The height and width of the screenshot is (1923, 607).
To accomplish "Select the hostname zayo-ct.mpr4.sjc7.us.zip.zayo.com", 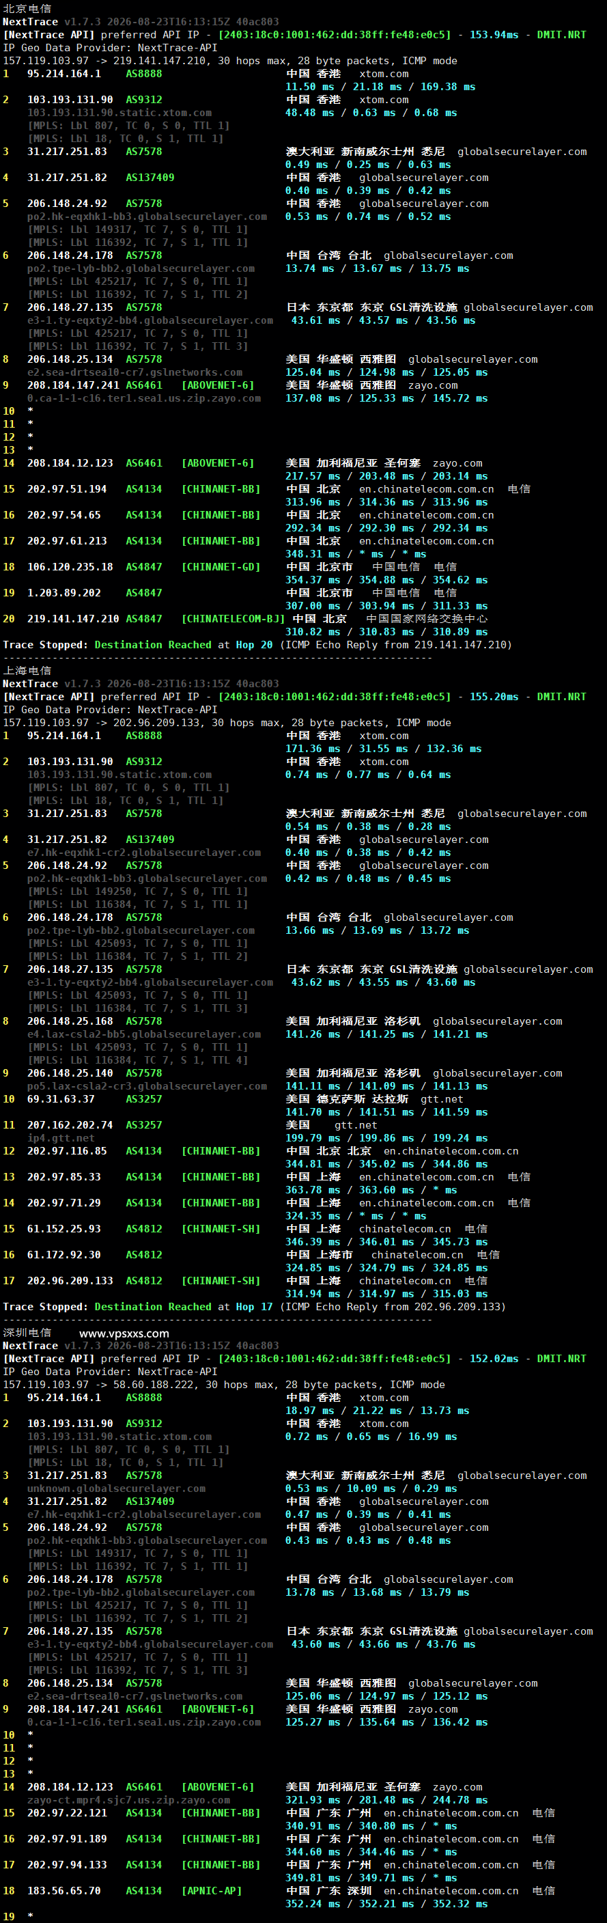I will click(129, 1800).
